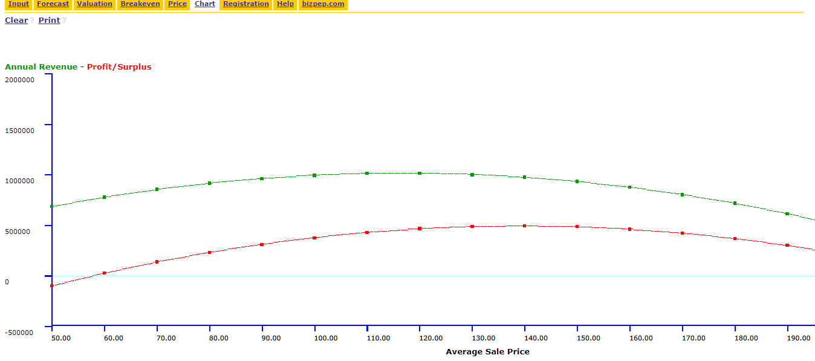815x361 pixels.
Task: Click the 2000000 y-axis label
Action: point(19,79)
